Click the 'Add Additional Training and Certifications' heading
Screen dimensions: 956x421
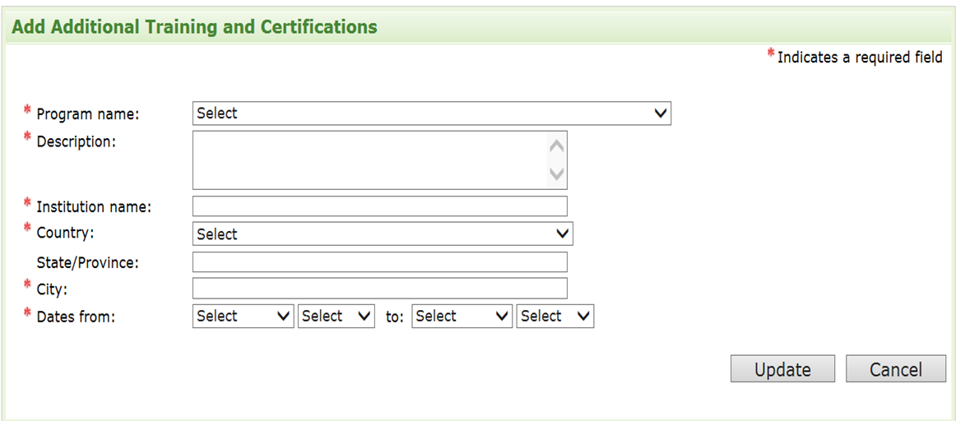tap(195, 27)
